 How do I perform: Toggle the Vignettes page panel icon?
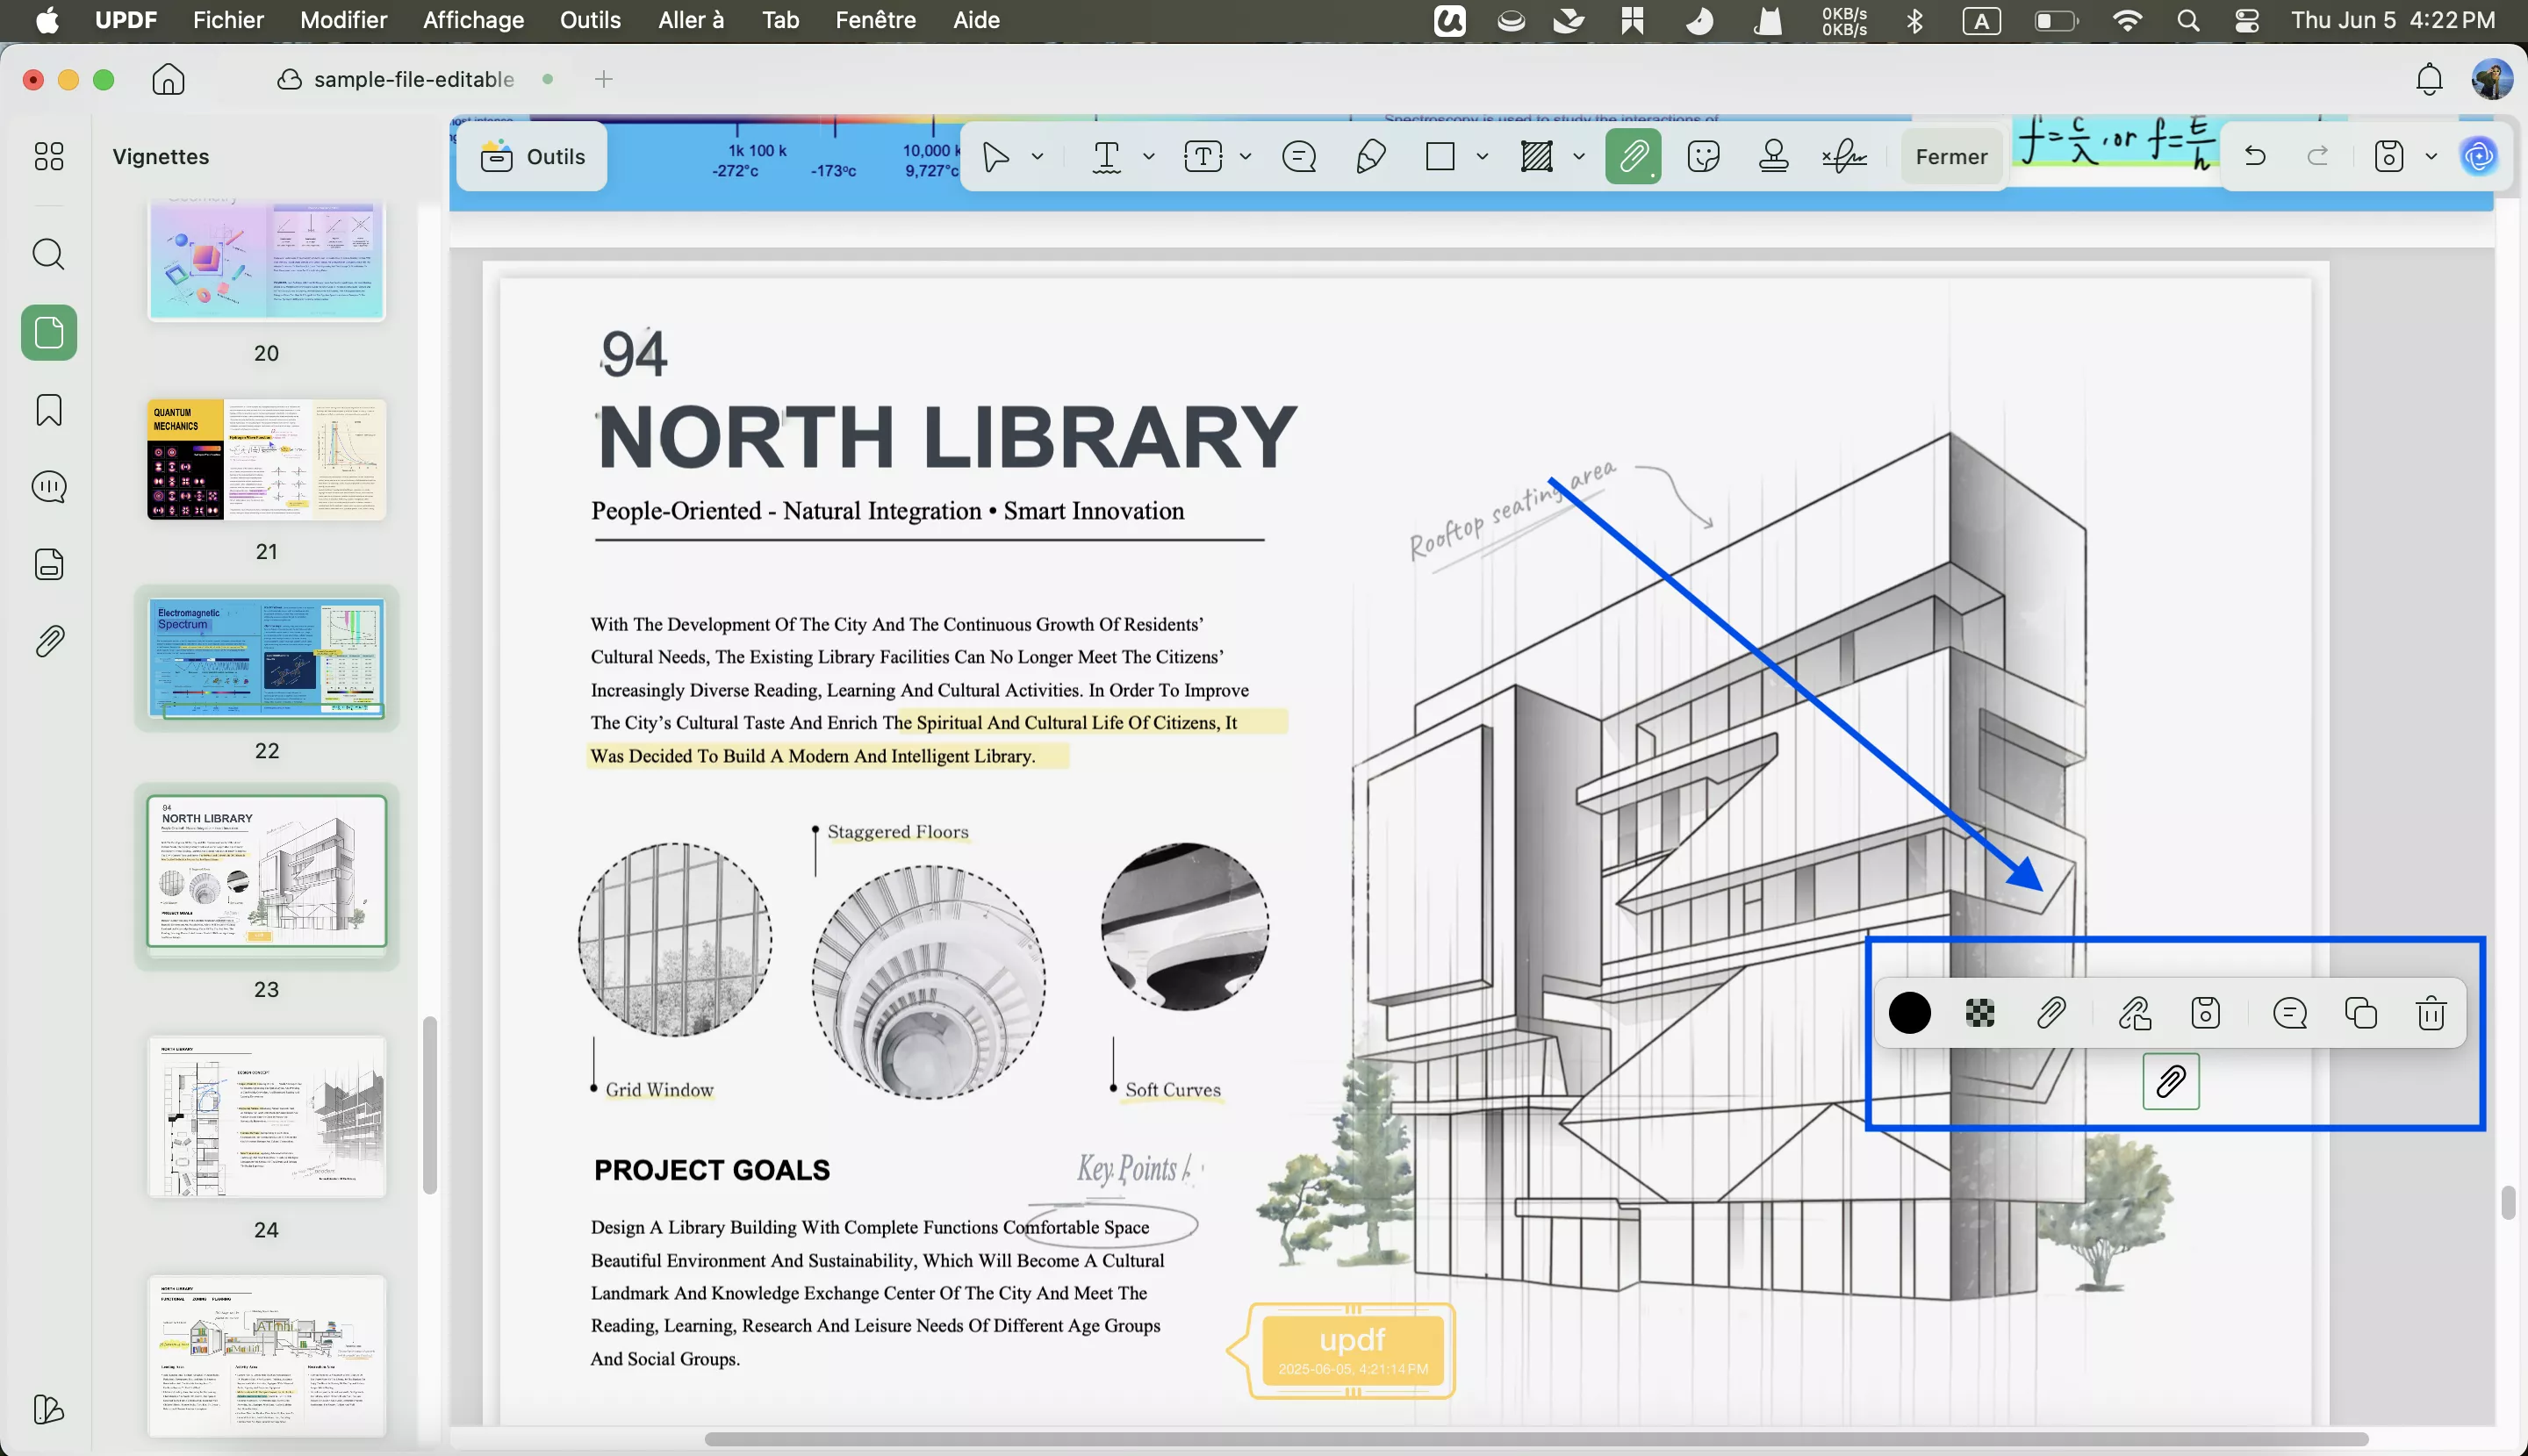[49, 333]
